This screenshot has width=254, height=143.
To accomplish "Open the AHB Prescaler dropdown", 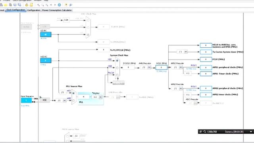I will pyautogui.click(x=149, y=67).
